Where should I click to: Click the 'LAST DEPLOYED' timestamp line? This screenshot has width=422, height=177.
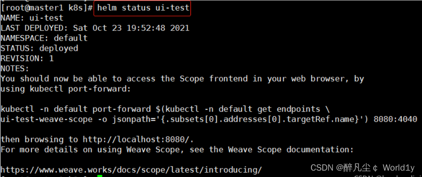point(95,28)
